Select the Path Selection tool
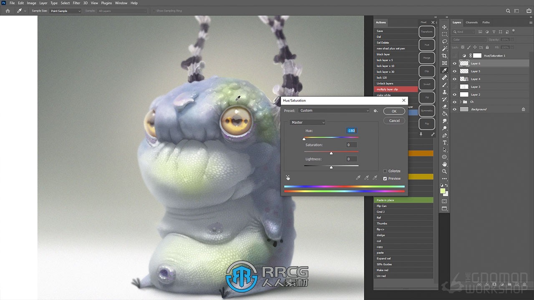Screen dimensions: 534x300 pyautogui.click(x=444, y=150)
